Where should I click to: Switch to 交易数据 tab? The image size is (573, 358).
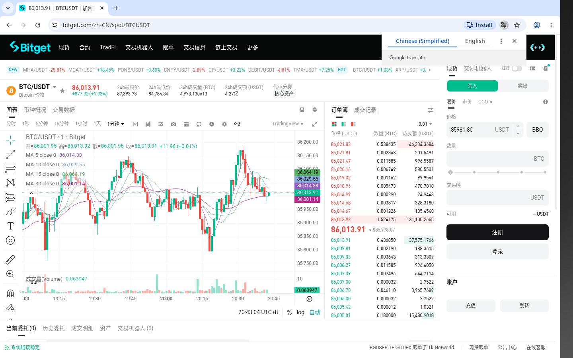tap(64, 110)
